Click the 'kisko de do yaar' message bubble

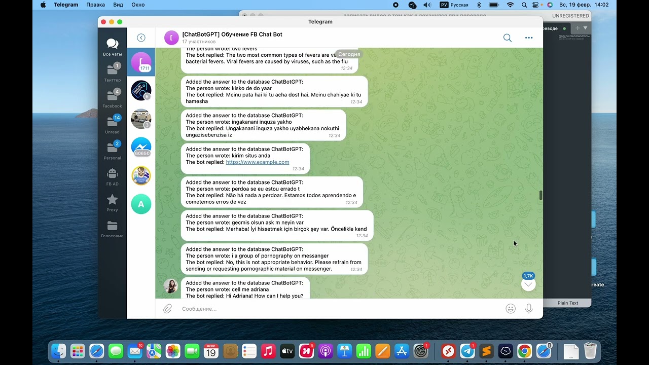click(274, 91)
